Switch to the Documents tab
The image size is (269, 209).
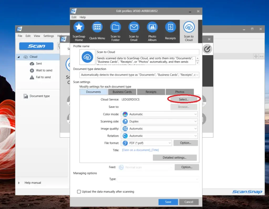click(x=94, y=92)
